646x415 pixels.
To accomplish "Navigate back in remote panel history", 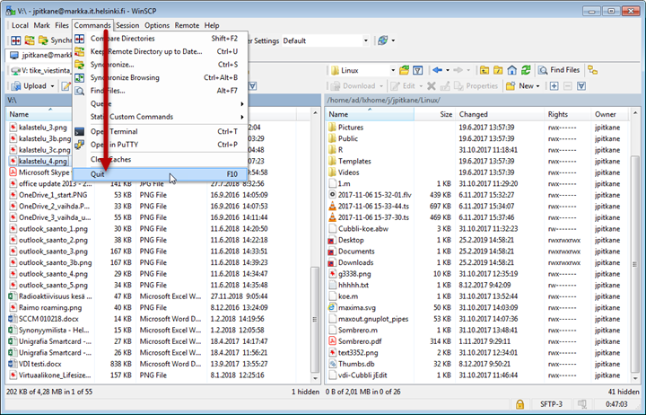I will [x=436, y=70].
